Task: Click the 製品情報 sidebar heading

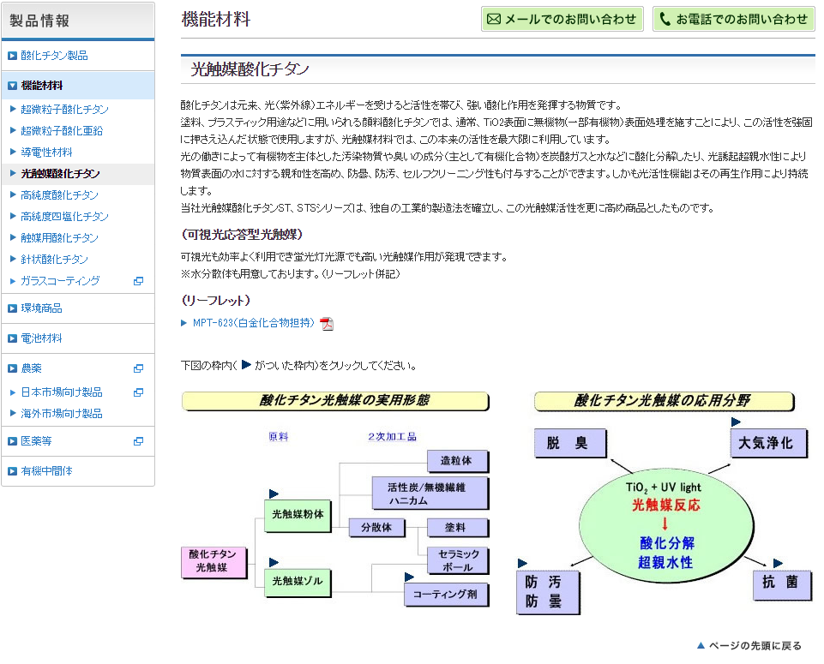Action: click(x=40, y=21)
